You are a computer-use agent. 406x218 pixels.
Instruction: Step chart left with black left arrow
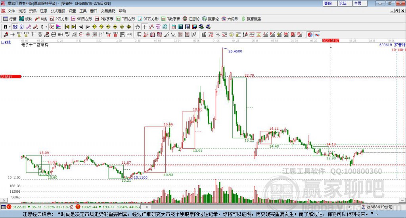(81, 27)
